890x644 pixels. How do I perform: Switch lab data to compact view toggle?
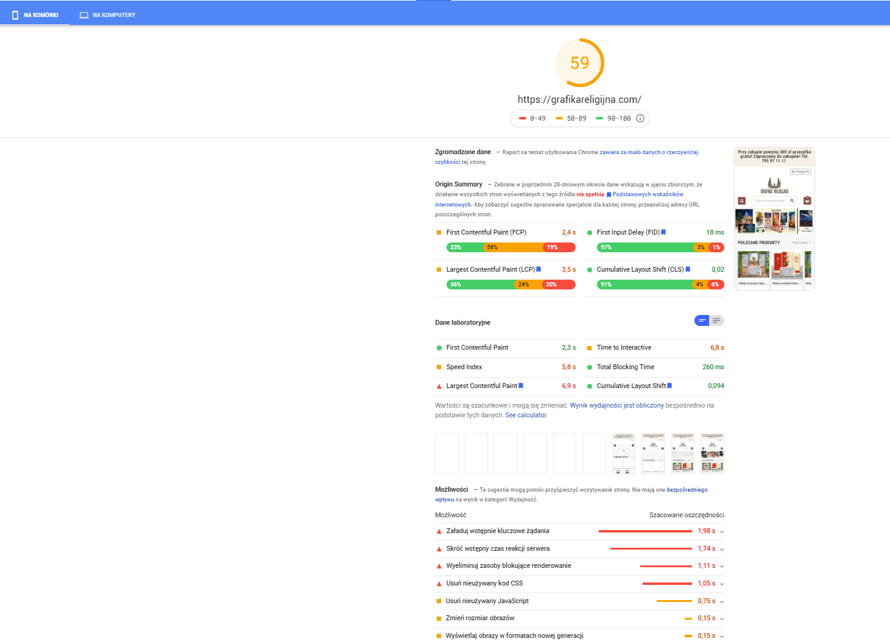702,320
